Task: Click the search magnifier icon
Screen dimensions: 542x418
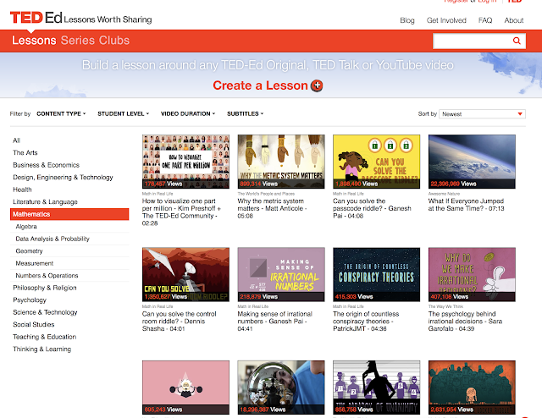Action: coord(517,41)
